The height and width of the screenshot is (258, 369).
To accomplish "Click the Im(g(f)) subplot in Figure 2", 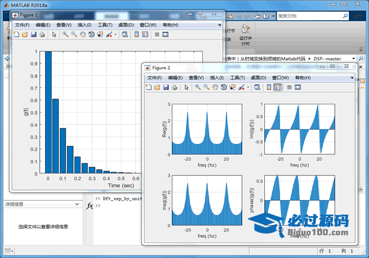I will pos(299,129).
